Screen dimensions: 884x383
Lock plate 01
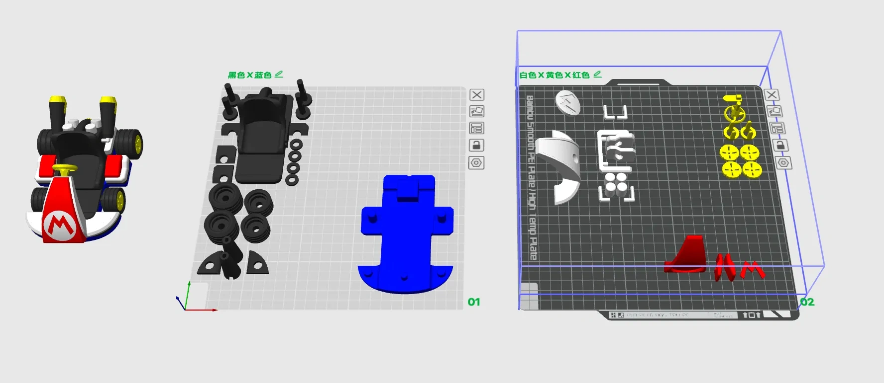point(477,145)
